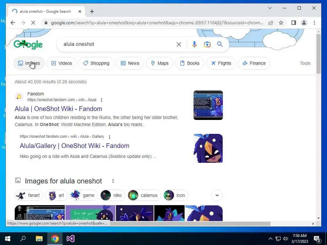This screenshot has height=245, width=327.
Task: Filter images by fanart chip
Action: [29, 195]
